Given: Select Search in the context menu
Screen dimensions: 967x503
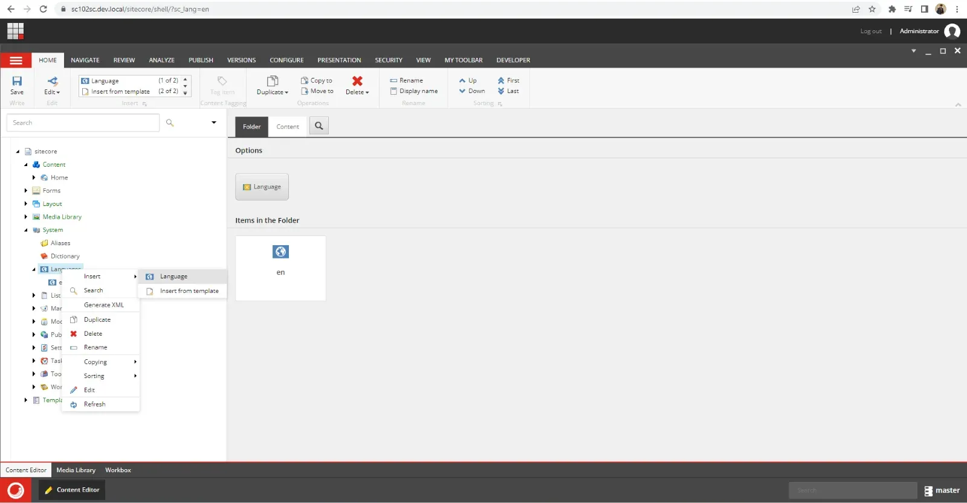Looking at the screenshot, I should (x=101, y=290).
